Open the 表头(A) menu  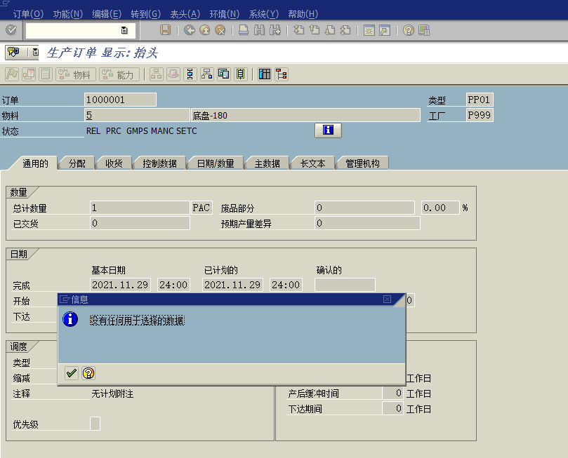tap(185, 14)
